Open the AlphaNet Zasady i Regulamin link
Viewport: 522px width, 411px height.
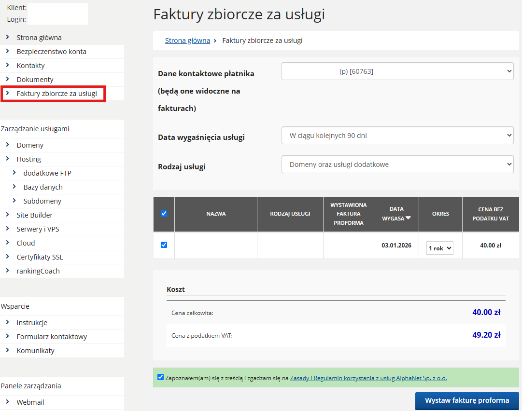tap(368, 378)
